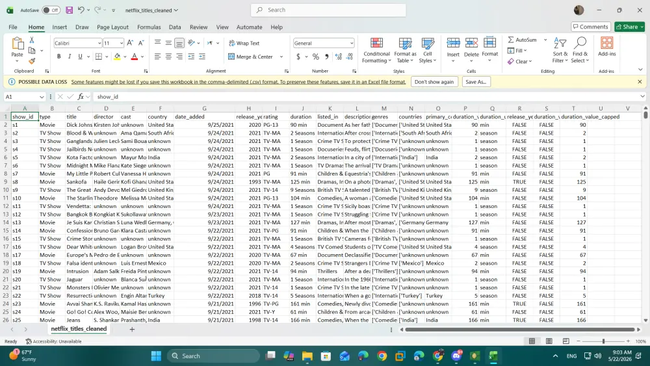This screenshot has width=650, height=366.
Task: Click the title bar Search box
Action: pyautogui.click(x=328, y=10)
